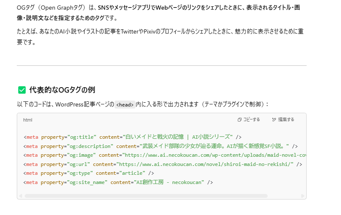This screenshot has width=341, height=215.
Task: Select the コピーする text button
Action: tap(249, 119)
